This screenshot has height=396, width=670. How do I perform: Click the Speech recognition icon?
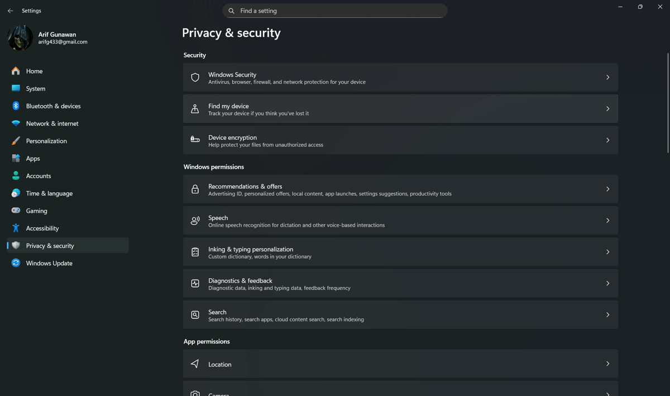tap(195, 221)
